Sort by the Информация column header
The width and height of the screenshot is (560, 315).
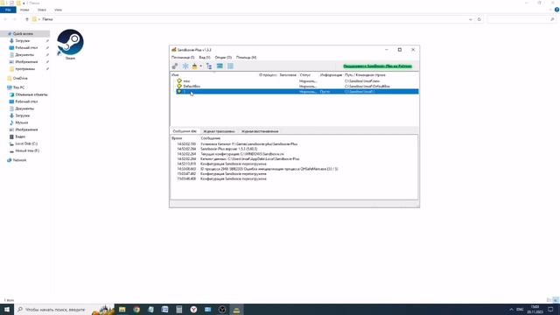(x=331, y=75)
